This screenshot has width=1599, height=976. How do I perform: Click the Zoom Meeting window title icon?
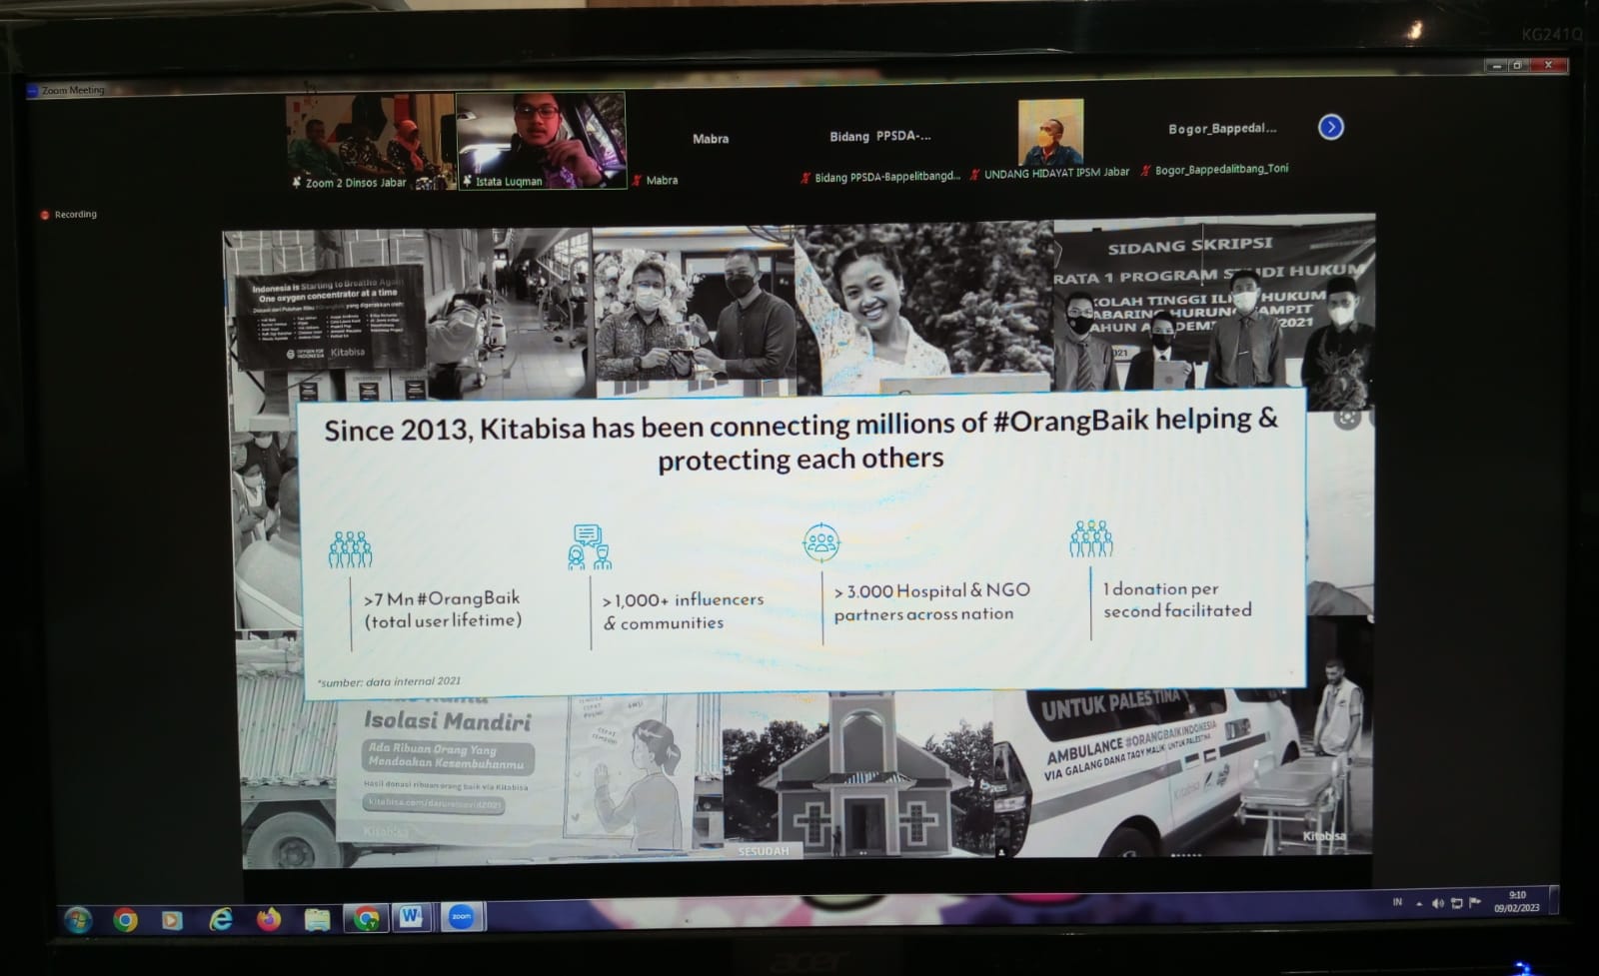(32, 91)
